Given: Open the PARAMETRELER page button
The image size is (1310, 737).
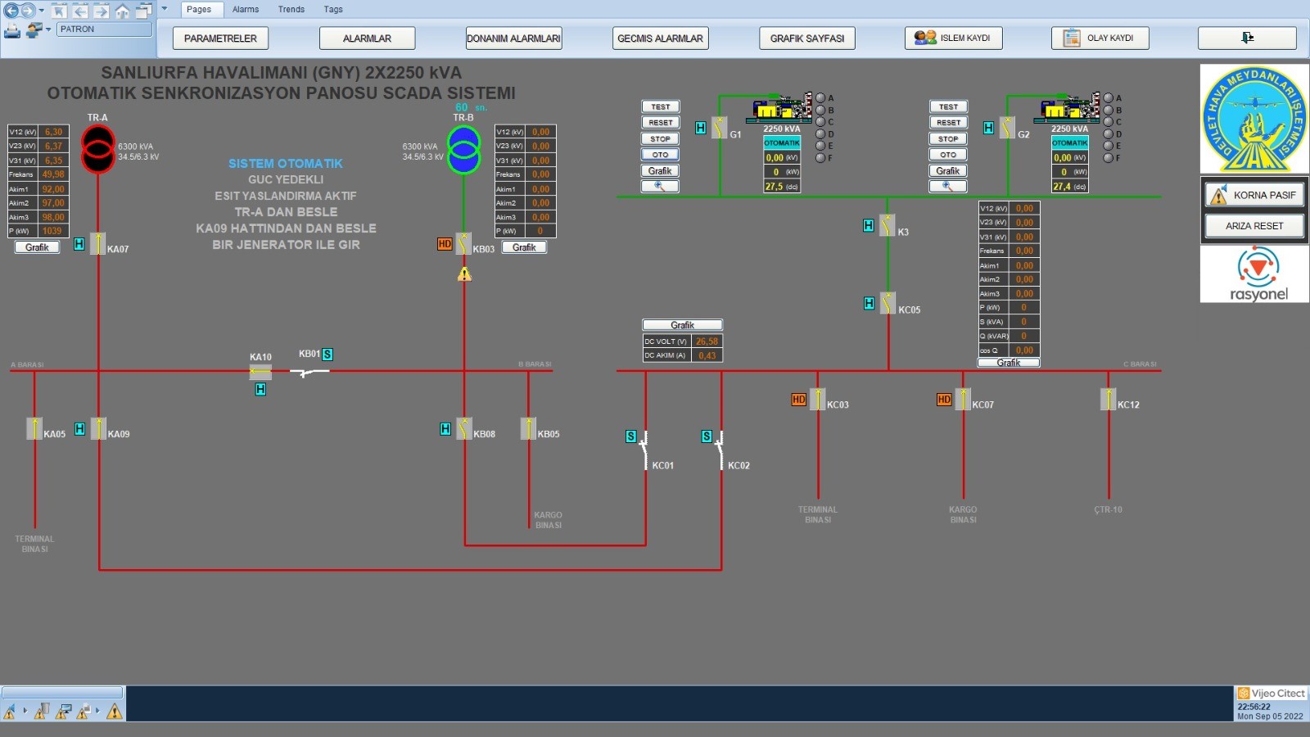Looking at the screenshot, I should click(x=220, y=38).
